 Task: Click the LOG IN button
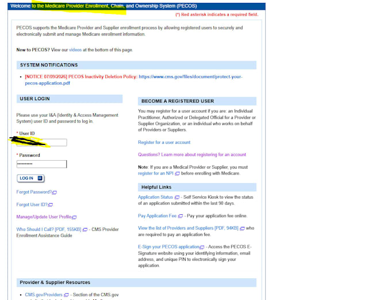(30, 179)
